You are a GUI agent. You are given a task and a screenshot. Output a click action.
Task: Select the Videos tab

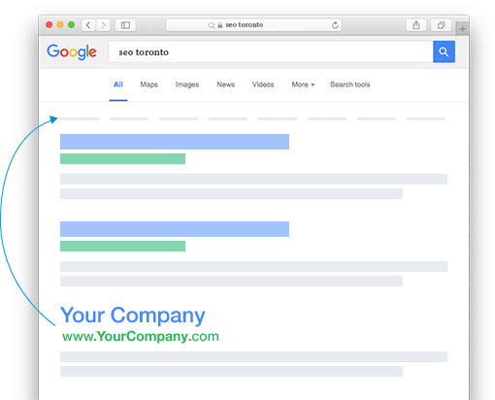pos(263,84)
